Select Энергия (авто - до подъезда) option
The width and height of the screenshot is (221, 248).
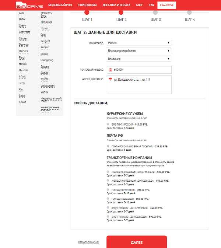[x=108, y=216]
